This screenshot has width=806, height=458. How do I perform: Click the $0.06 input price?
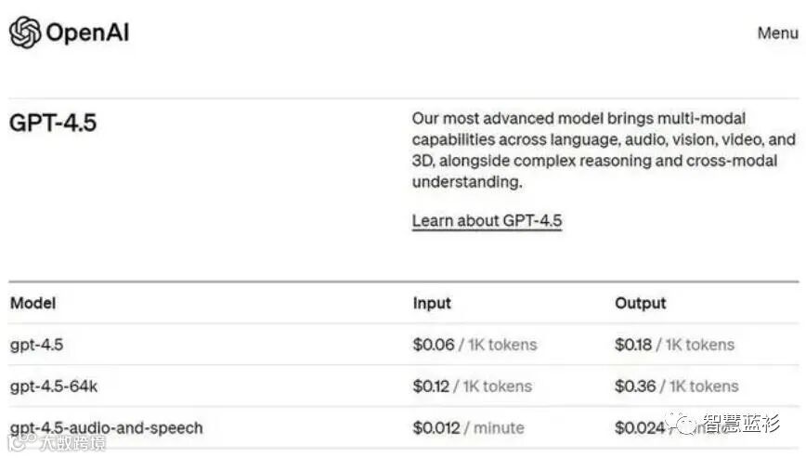434,345
